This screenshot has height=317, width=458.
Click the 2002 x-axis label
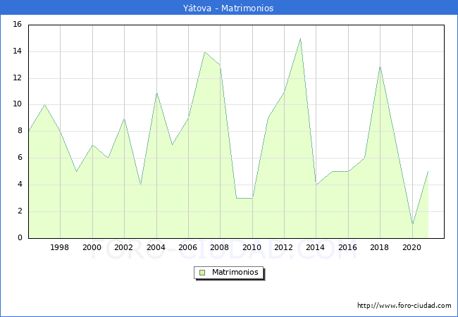(x=124, y=247)
